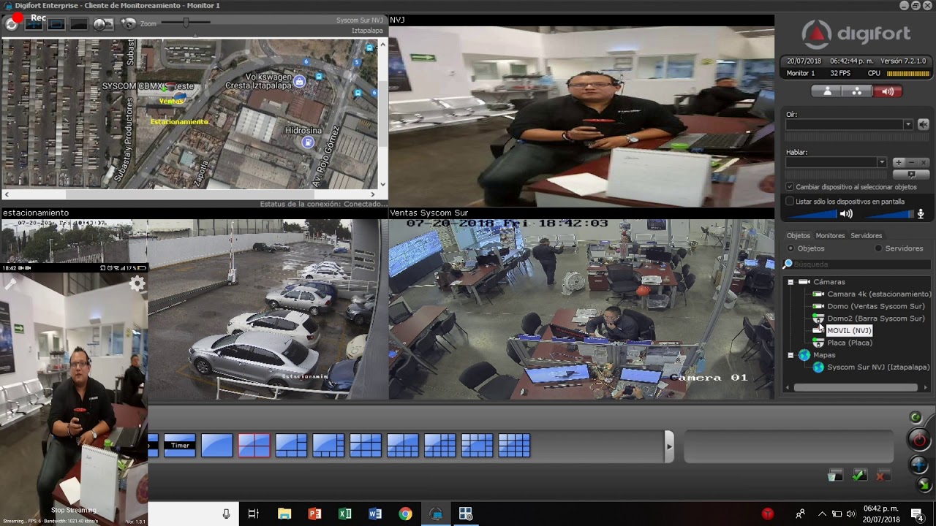Screen dimensions: 936x526
Task: Click the Hidrosina marker on the map
Action: tap(309, 142)
